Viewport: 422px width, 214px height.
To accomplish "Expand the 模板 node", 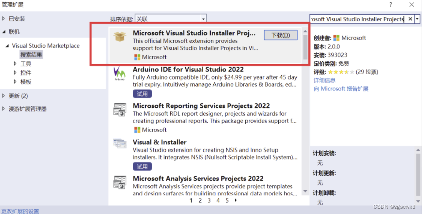I will [15, 82].
